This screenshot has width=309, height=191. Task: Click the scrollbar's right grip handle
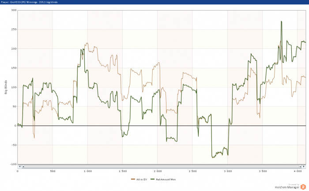pyautogui.click(x=300, y=167)
